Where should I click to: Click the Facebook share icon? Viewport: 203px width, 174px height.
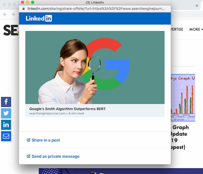tap(6, 102)
